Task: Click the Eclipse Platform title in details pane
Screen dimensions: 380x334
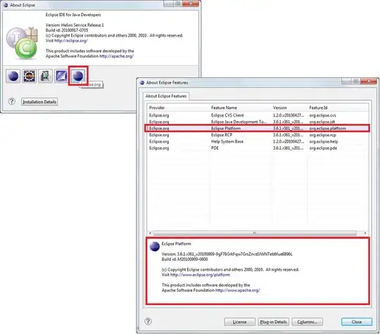Action: click(x=176, y=244)
